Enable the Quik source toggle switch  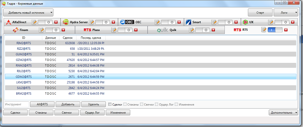(202, 30)
